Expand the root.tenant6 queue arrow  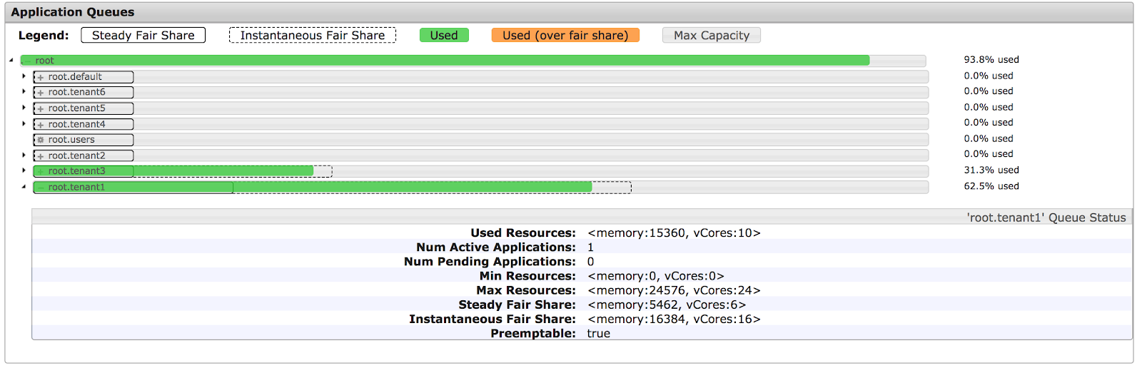(x=24, y=91)
